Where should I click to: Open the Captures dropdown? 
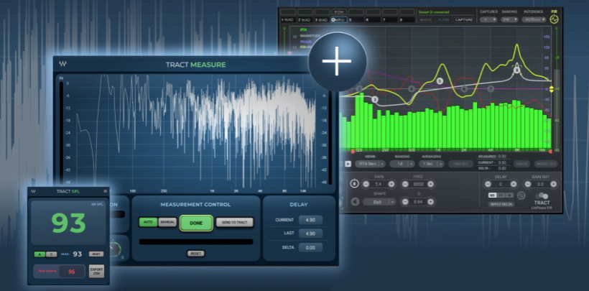488,19
